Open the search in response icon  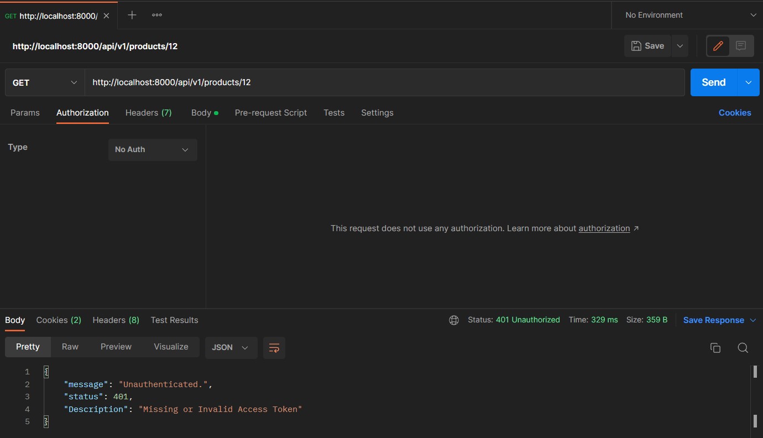tap(743, 347)
